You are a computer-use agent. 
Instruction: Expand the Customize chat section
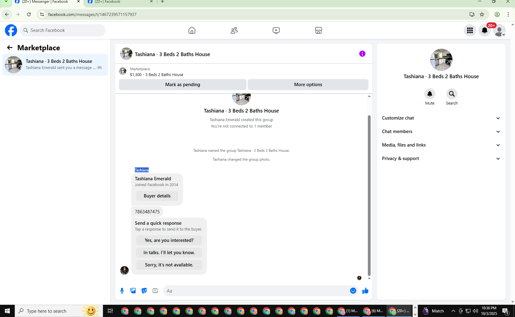(x=441, y=118)
